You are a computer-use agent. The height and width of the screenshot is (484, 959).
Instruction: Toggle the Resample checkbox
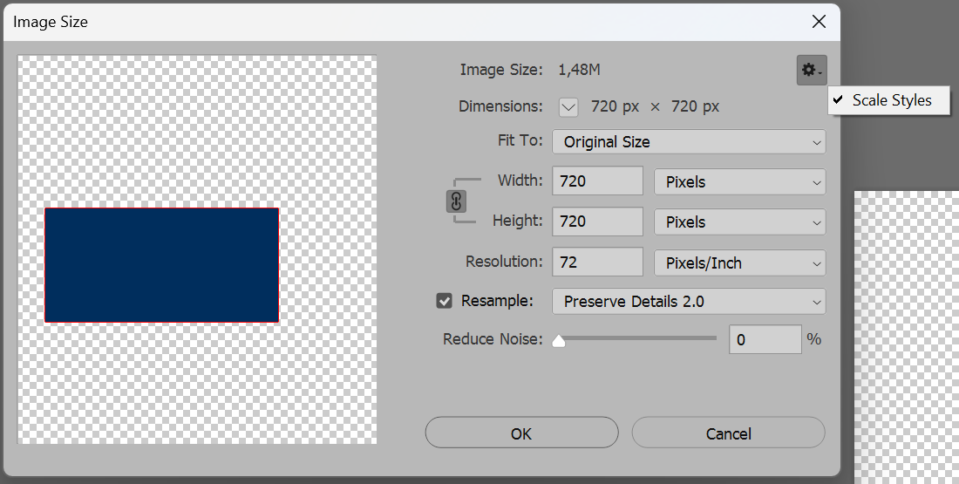(445, 301)
